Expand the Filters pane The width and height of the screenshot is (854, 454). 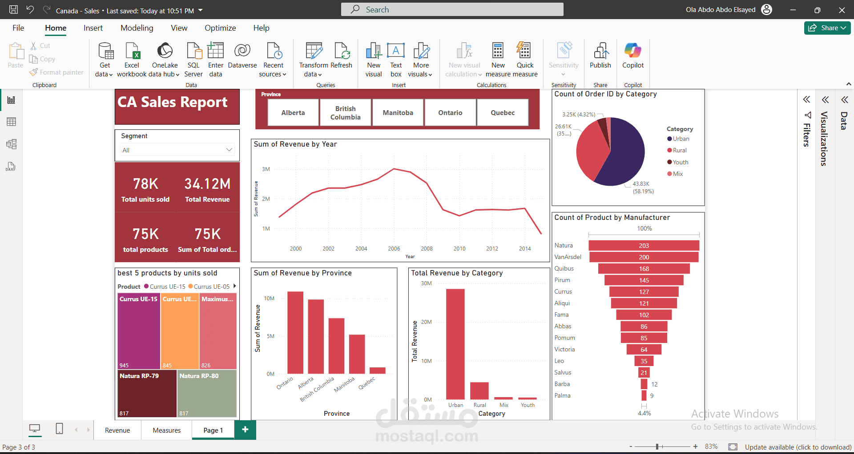tap(806, 100)
